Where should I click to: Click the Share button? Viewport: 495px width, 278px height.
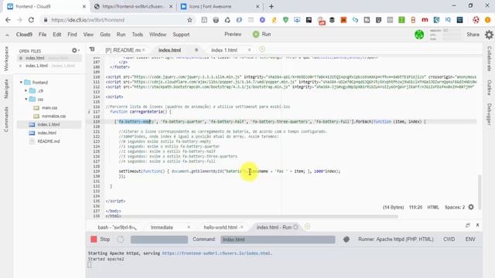click(473, 34)
